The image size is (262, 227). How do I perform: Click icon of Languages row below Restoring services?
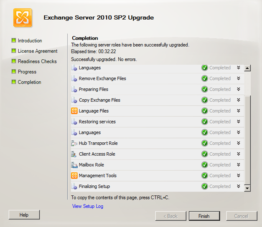click(x=74, y=133)
